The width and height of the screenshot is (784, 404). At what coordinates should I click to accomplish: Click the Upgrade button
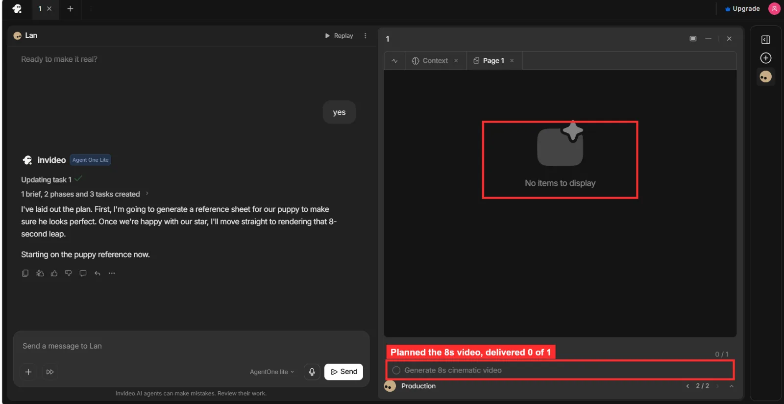click(742, 9)
